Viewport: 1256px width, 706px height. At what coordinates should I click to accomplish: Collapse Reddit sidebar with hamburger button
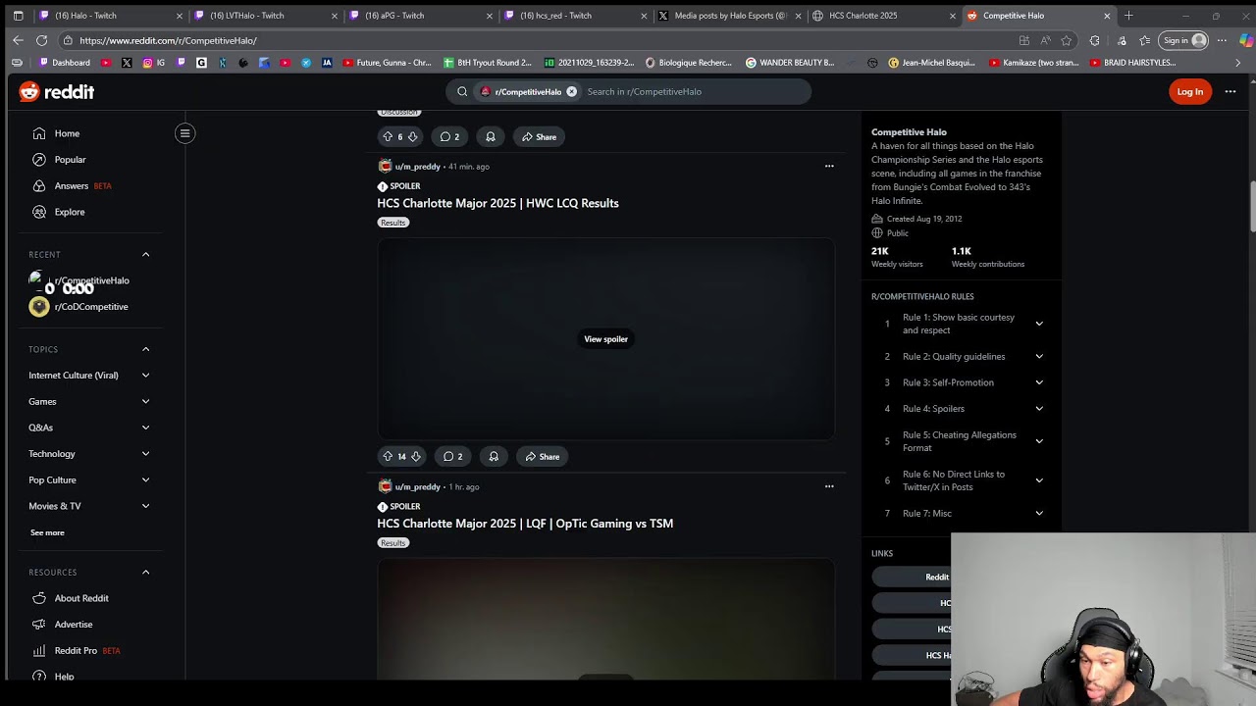click(184, 133)
